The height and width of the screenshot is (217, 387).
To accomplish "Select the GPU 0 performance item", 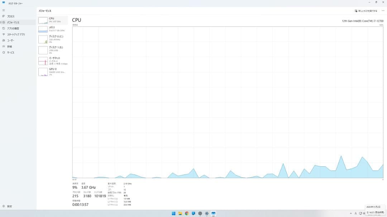I will coord(52,71).
